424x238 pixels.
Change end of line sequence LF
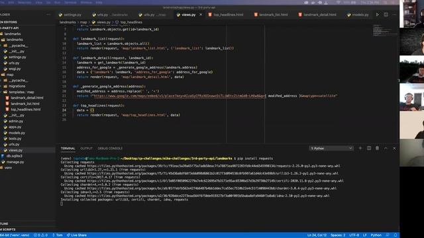[x=365, y=235]
